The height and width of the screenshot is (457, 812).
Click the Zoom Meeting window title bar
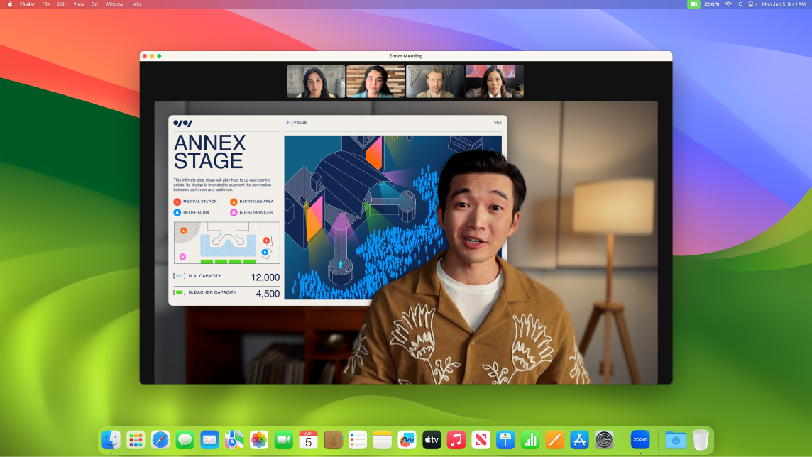coord(405,56)
